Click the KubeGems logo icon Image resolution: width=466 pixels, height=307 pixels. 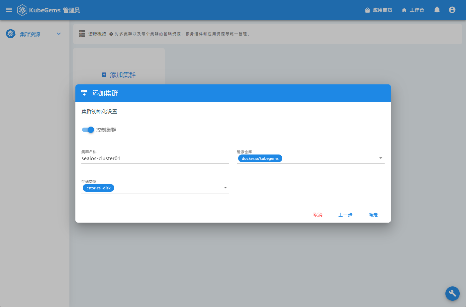point(22,10)
